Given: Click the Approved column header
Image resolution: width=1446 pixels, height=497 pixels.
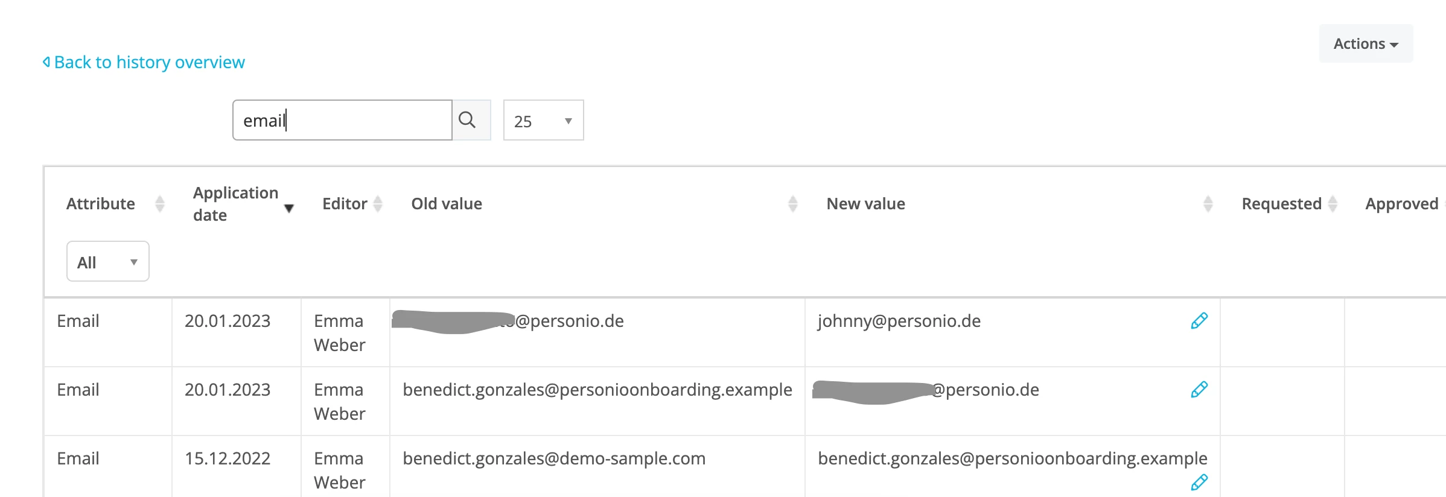Looking at the screenshot, I should pos(1401,204).
